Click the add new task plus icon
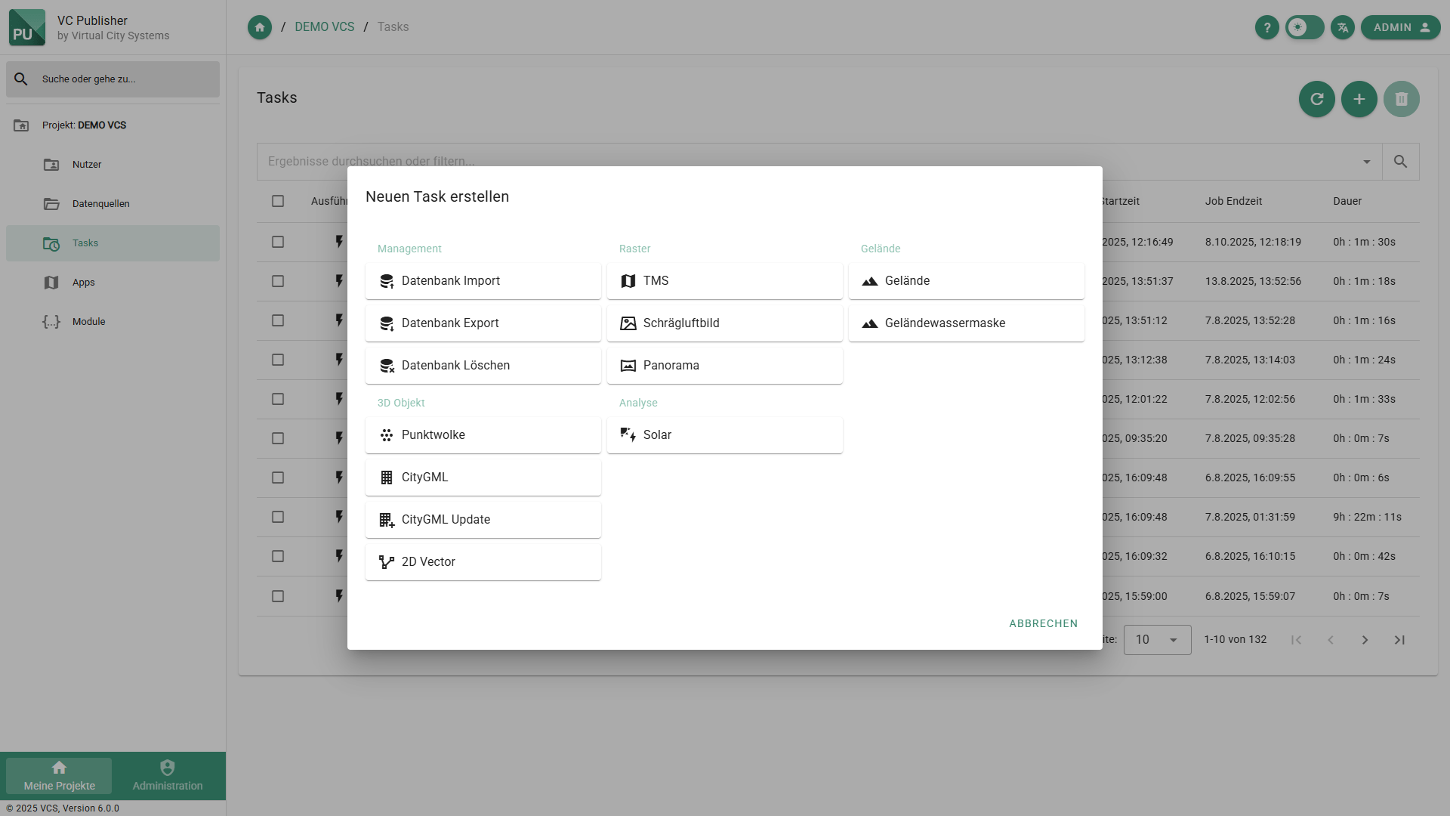 click(1359, 99)
